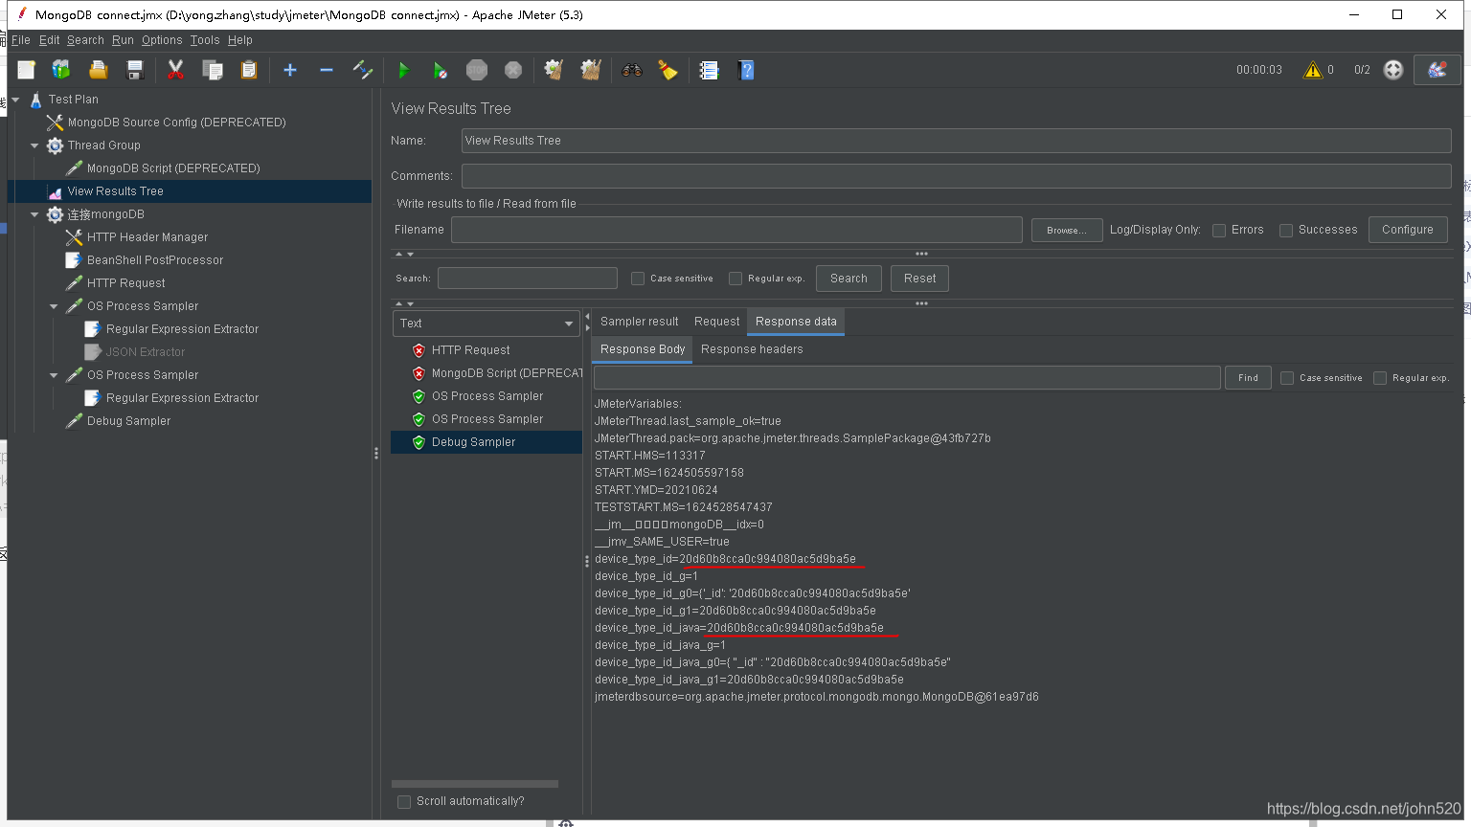Open the Edit menu
This screenshot has height=827, width=1471.
[x=49, y=40]
